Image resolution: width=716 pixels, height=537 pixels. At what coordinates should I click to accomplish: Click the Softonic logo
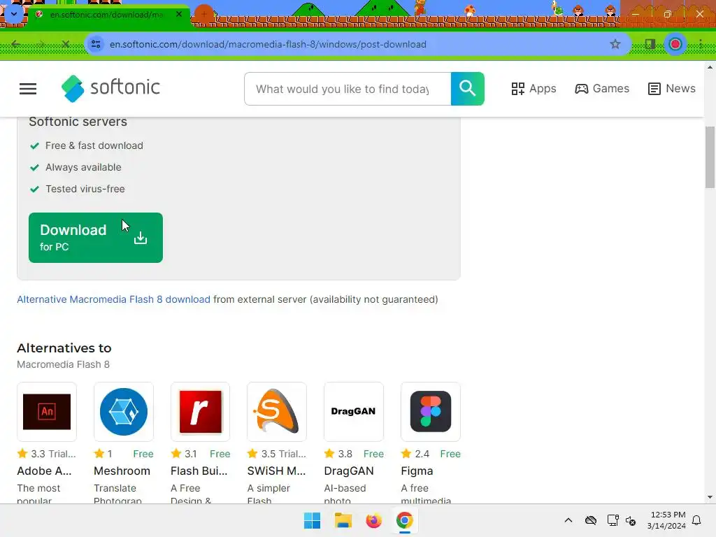pos(110,88)
